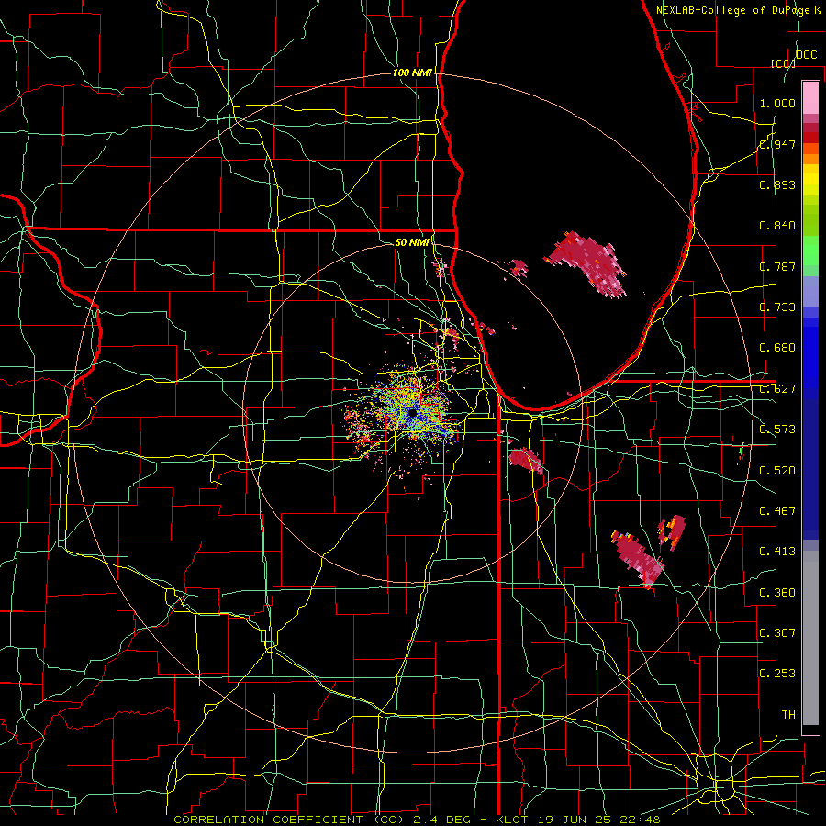Select the 0.893 scale value
Screen dimensions: 826x826
click(x=777, y=184)
